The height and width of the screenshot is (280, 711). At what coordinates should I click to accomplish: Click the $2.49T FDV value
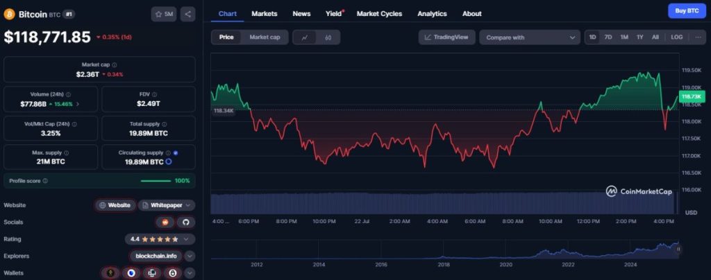[149, 103]
